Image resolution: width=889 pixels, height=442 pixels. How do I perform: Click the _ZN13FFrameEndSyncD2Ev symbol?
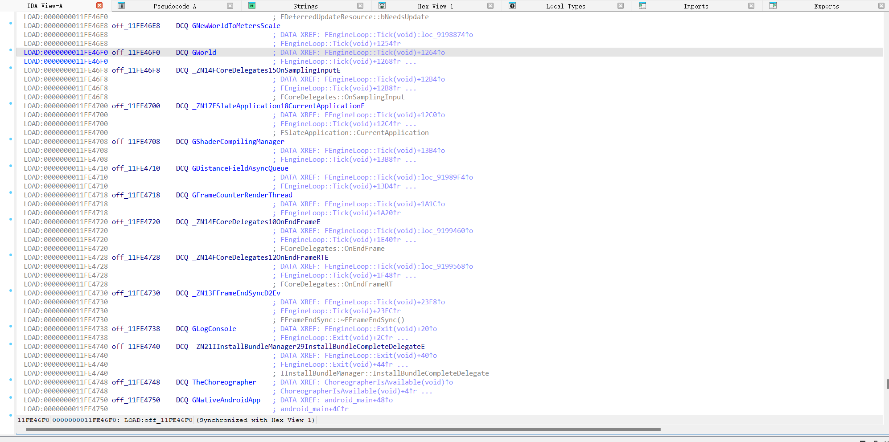point(236,293)
